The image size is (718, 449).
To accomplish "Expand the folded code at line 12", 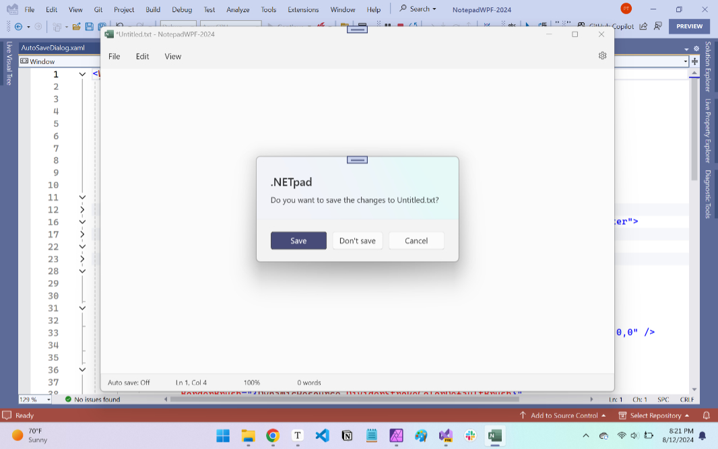I will pyautogui.click(x=82, y=210).
